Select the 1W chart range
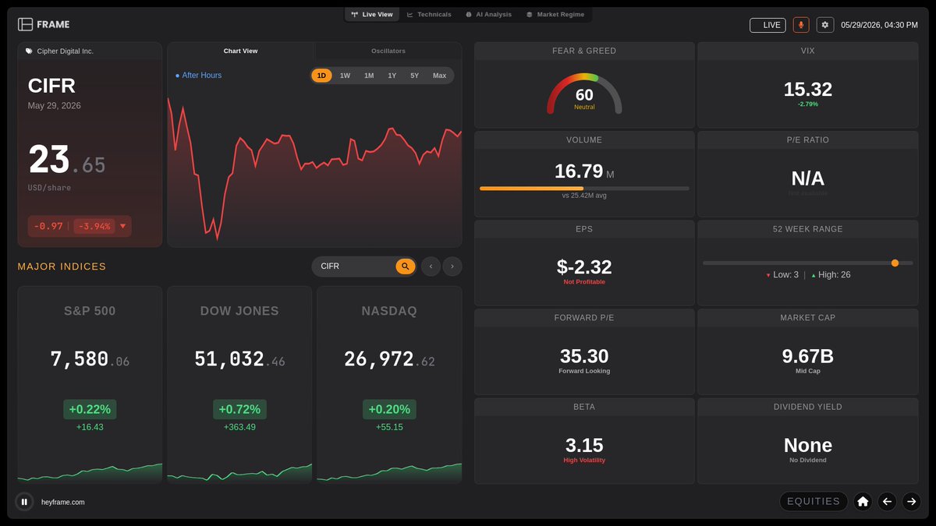Screen dimensions: 936x526 pyautogui.click(x=345, y=76)
